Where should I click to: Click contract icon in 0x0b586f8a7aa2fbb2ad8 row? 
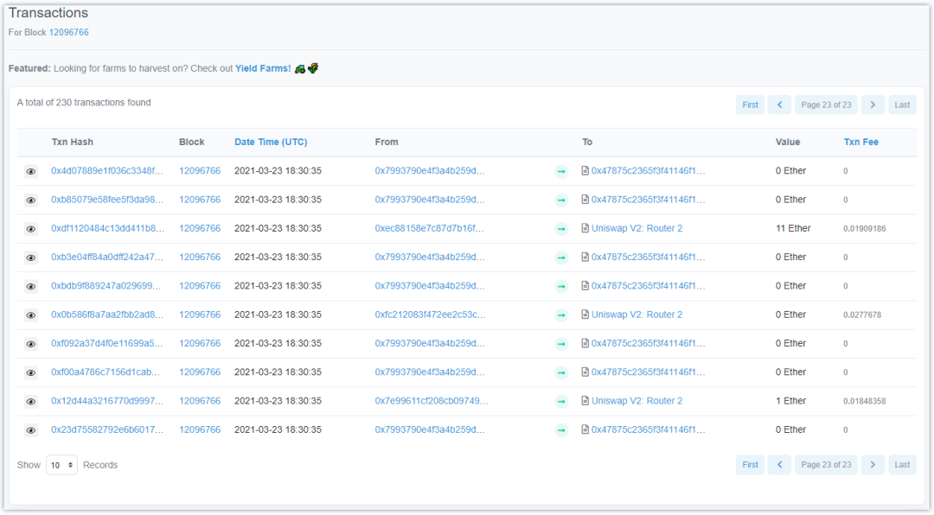[x=585, y=315]
